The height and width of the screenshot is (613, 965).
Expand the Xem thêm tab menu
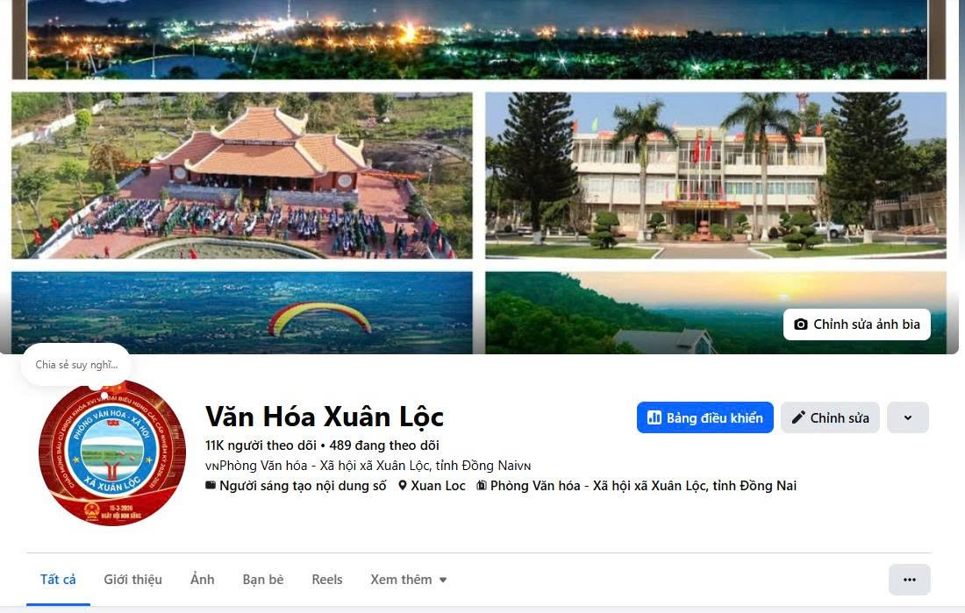pyautogui.click(x=409, y=580)
